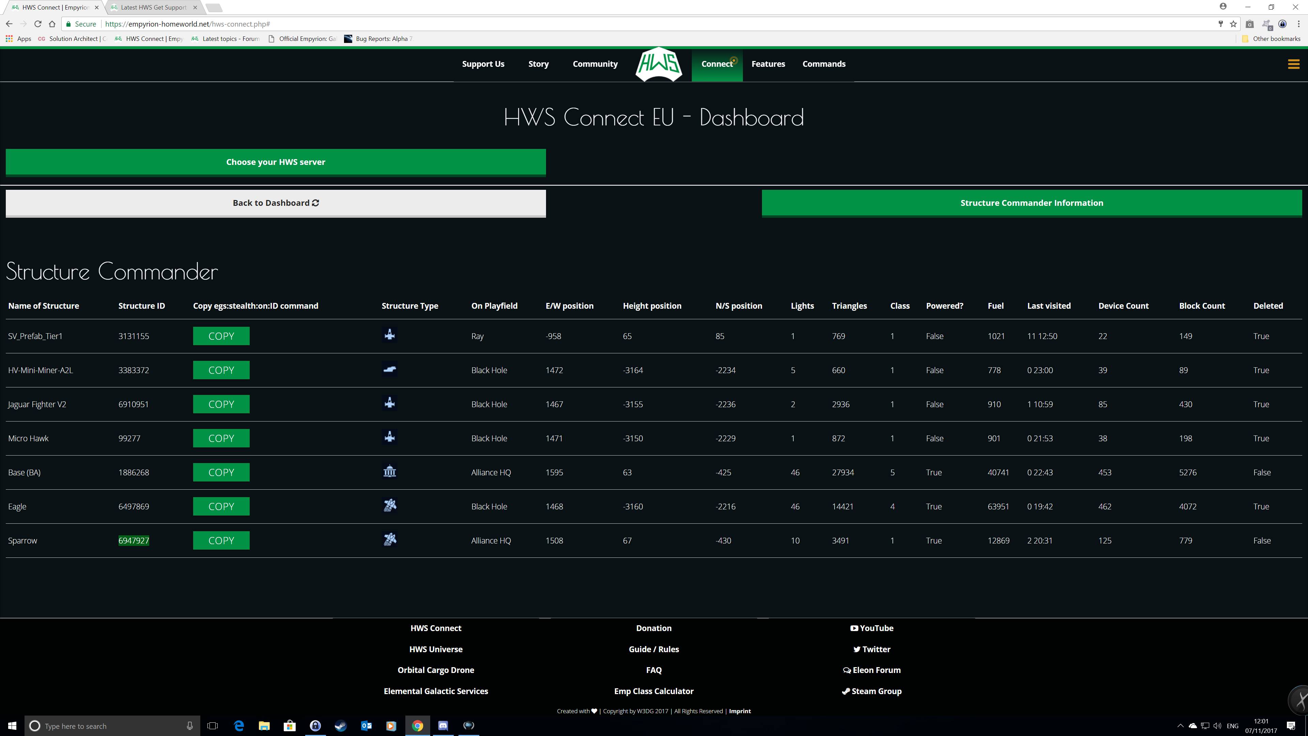Open the browser home page icon
Image resolution: width=1308 pixels, height=736 pixels.
pyautogui.click(x=52, y=24)
